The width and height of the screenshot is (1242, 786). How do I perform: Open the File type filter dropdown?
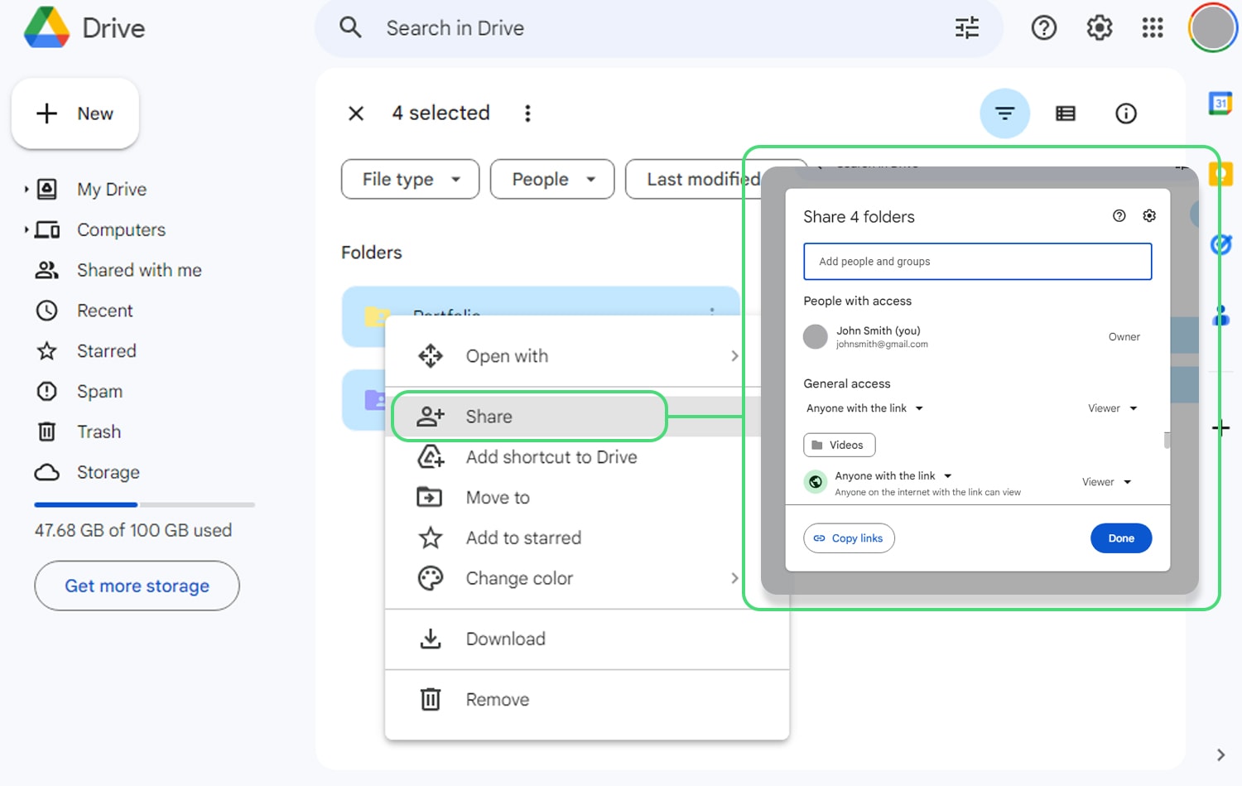409,179
